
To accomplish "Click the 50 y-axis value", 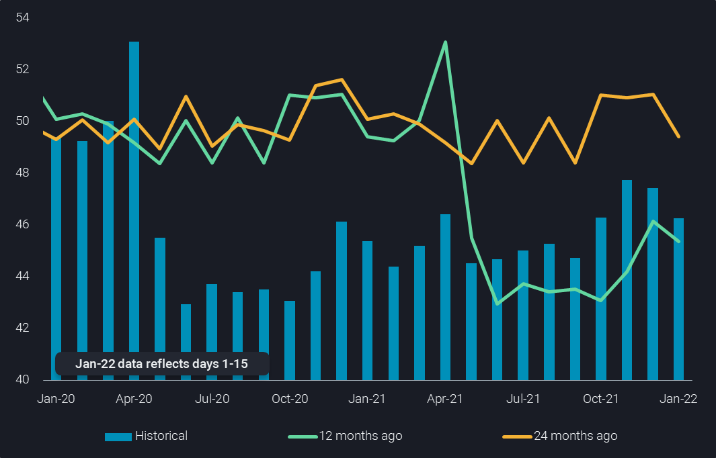I will point(22,121).
